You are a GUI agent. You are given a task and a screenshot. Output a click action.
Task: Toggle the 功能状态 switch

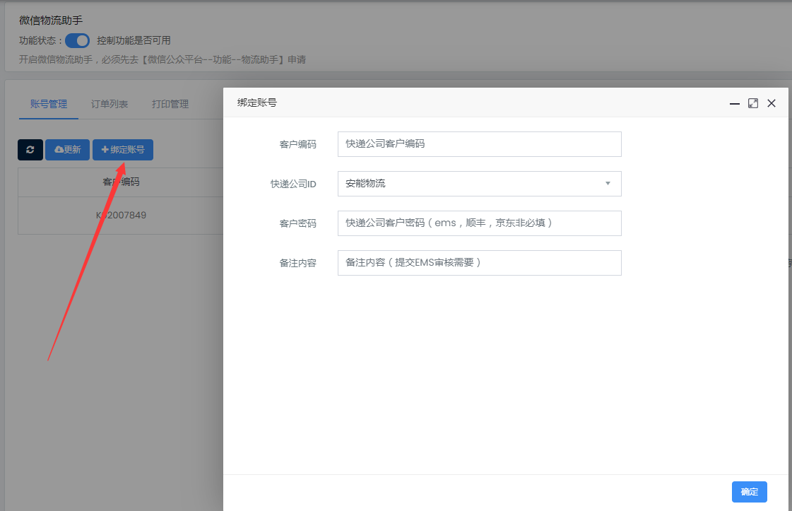(x=78, y=40)
